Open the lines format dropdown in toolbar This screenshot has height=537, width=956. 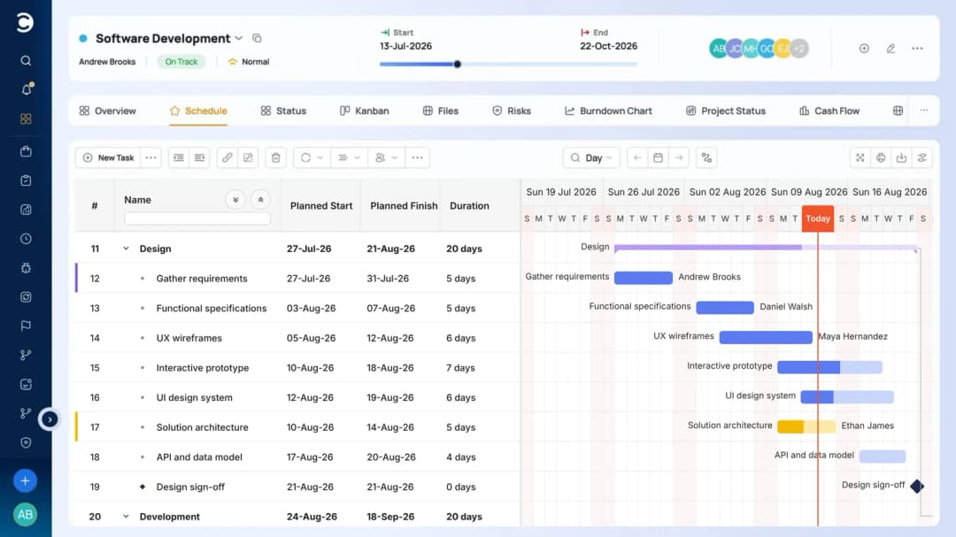(x=349, y=157)
